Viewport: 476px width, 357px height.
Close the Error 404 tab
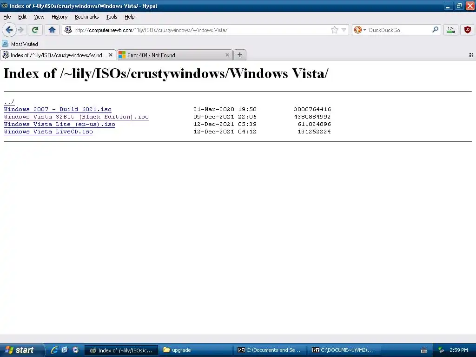(x=227, y=55)
